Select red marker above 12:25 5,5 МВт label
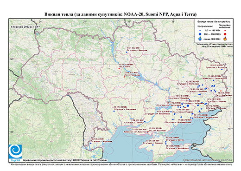Screen dimensions: 241x171 pos(221,91)
